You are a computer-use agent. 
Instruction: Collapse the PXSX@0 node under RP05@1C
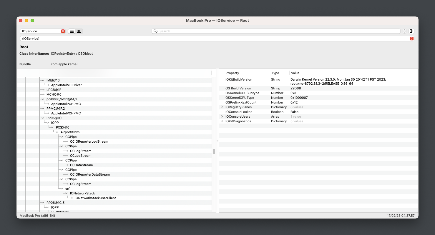coord(52,127)
